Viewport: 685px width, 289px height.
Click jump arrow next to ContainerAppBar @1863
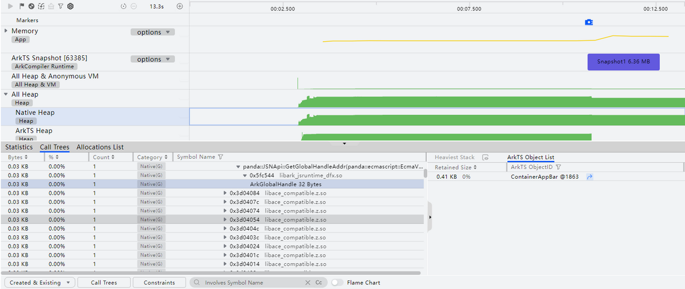click(590, 177)
